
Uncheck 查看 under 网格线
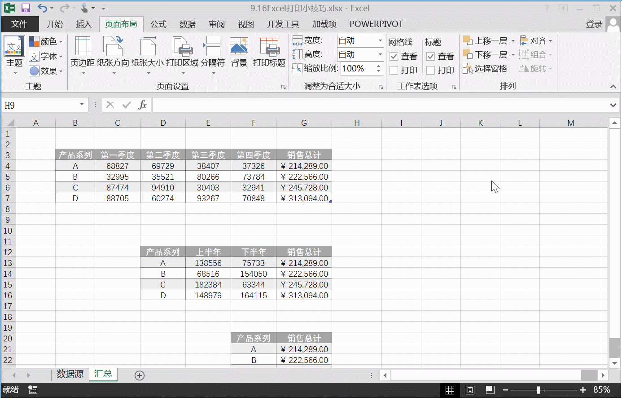pyautogui.click(x=394, y=56)
